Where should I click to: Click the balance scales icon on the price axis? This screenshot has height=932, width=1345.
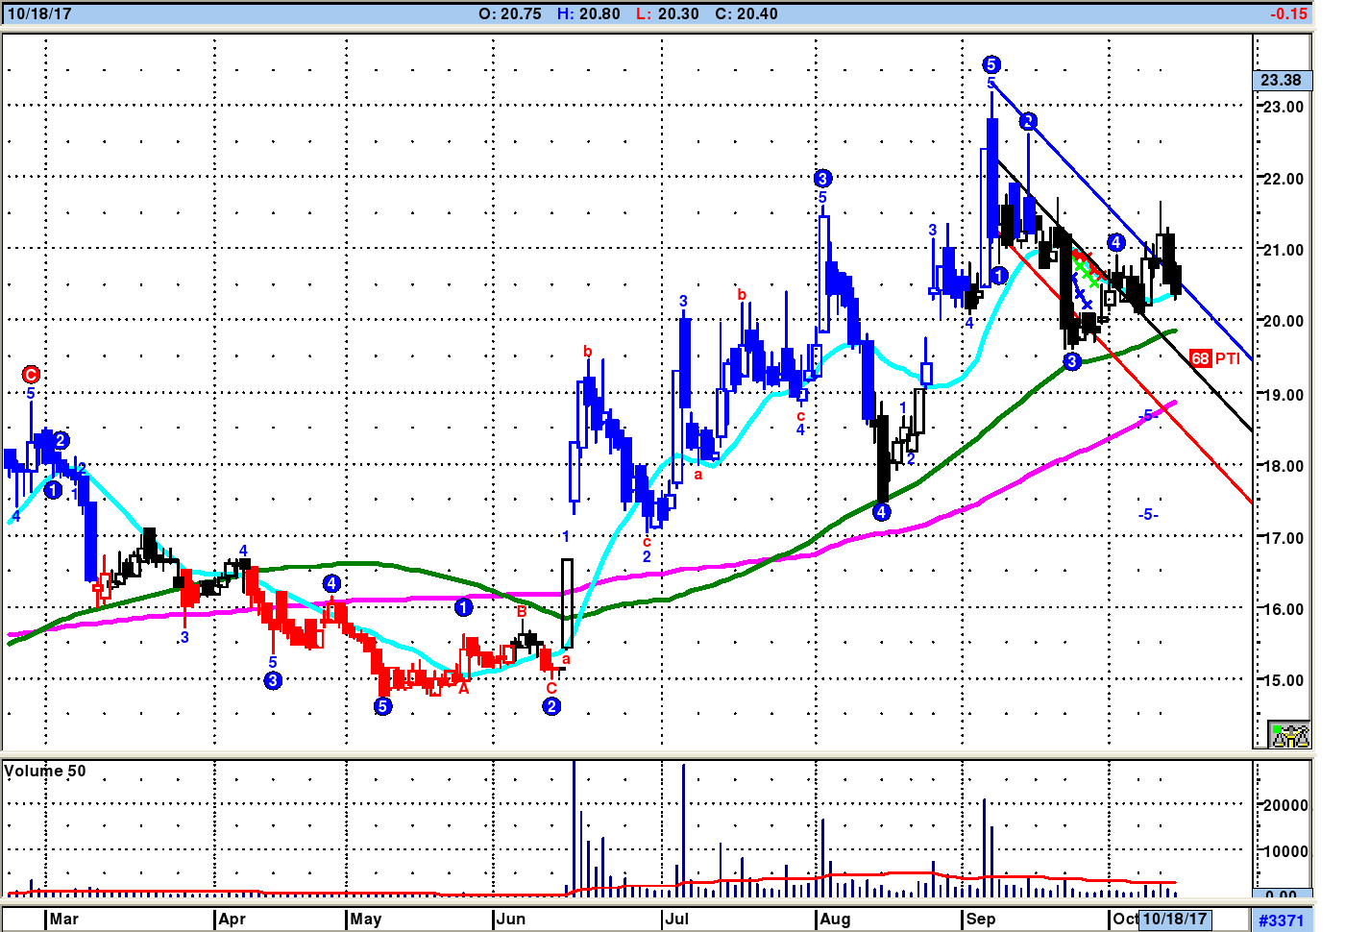[x=1289, y=735]
